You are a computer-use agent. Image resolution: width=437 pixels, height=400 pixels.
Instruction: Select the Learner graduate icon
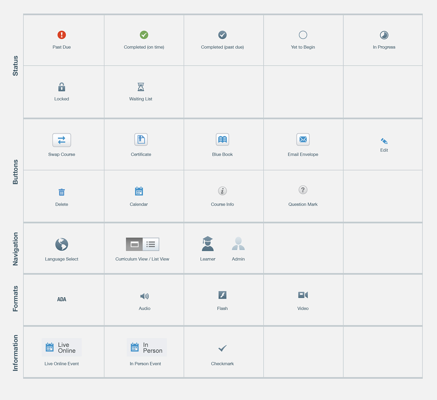tap(208, 244)
